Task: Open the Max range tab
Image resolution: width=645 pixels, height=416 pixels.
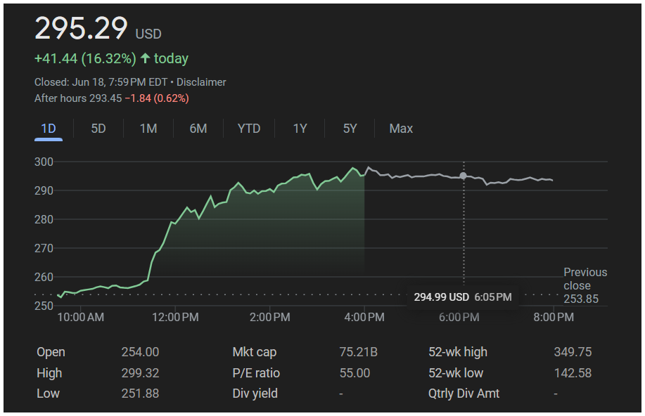Action: pos(401,129)
